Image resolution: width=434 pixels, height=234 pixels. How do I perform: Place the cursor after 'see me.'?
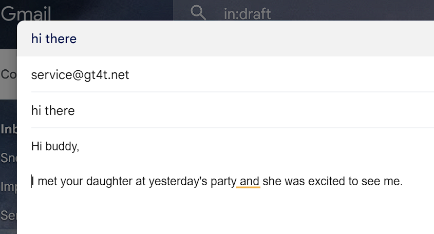point(404,181)
